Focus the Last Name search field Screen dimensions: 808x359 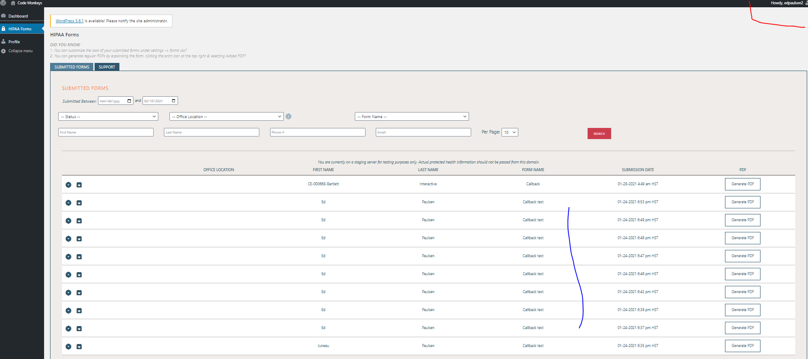point(211,132)
